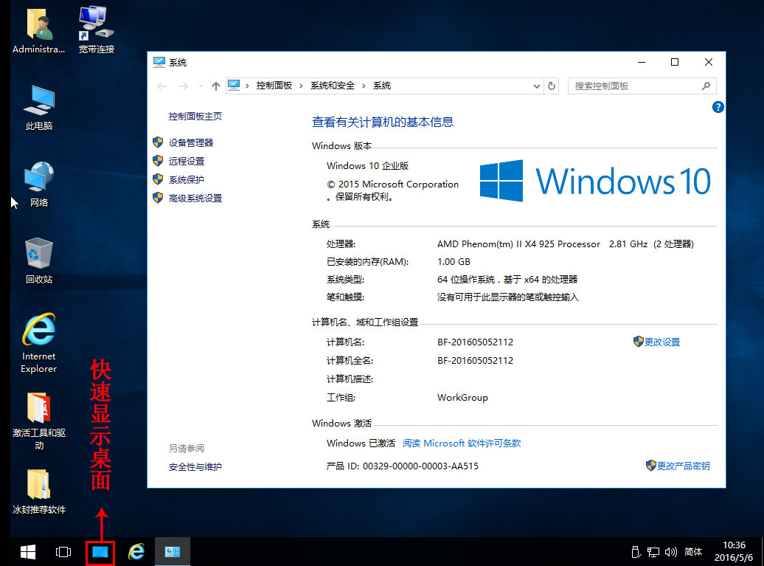Select the Internet Explorer desktop icon
Screen dimensions: 764x566
coord(39,343)
